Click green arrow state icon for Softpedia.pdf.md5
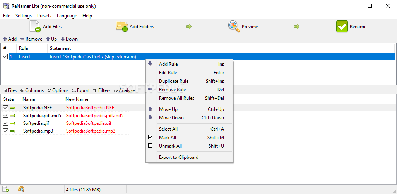The height and width of the screenshot is (194, 397). click(13, 116)
